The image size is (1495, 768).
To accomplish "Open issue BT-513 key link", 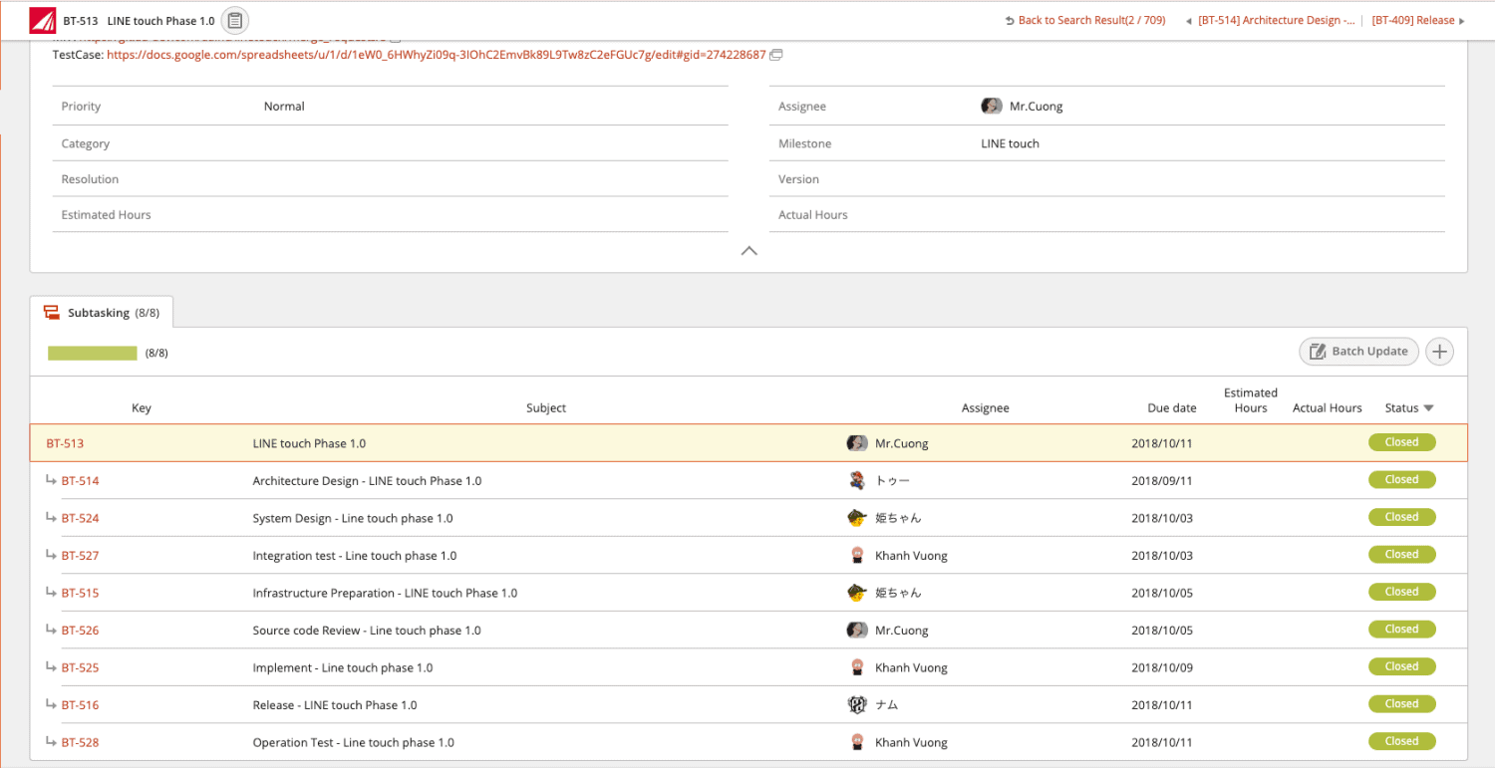I will (x=65, y=443).
